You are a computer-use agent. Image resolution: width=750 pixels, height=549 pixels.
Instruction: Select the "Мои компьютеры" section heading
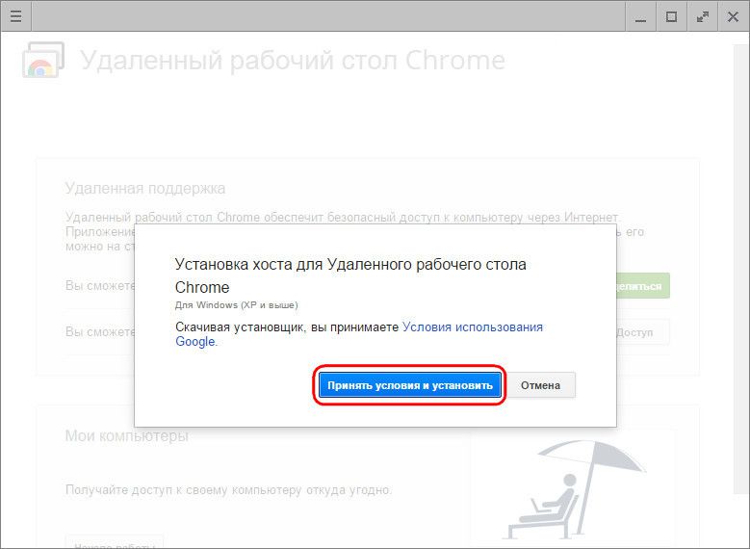point(126,436)
